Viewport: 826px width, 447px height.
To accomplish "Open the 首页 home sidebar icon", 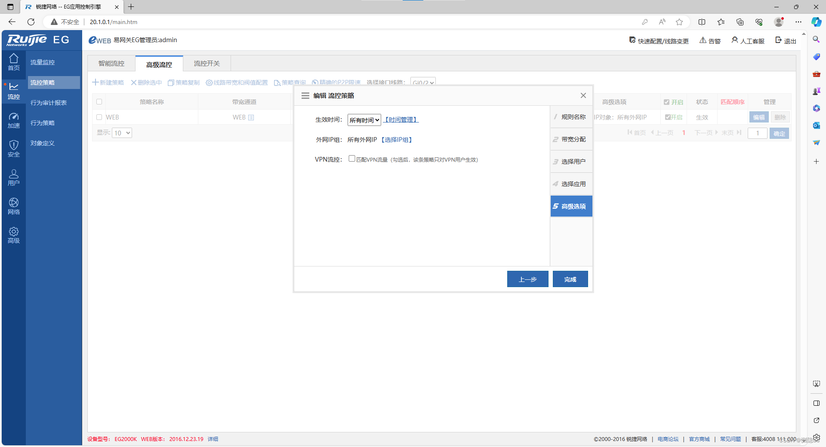I will (14, 62).
